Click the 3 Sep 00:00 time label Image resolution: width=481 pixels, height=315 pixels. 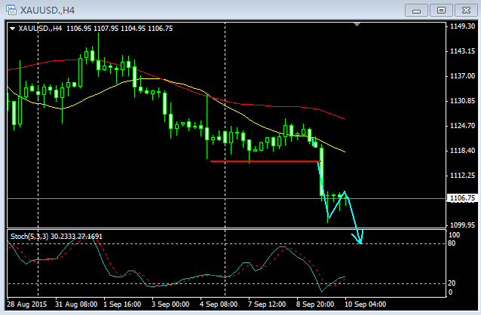(170, 304)
